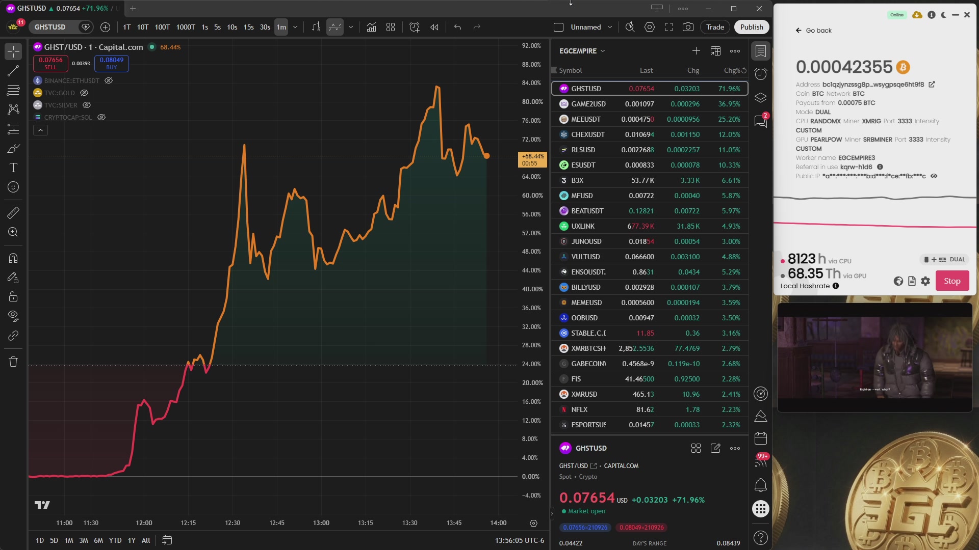Toggle dark mode in the miner window
This screenshot has height=550, width=979.
pyautogui.click(x=944, y=15)
